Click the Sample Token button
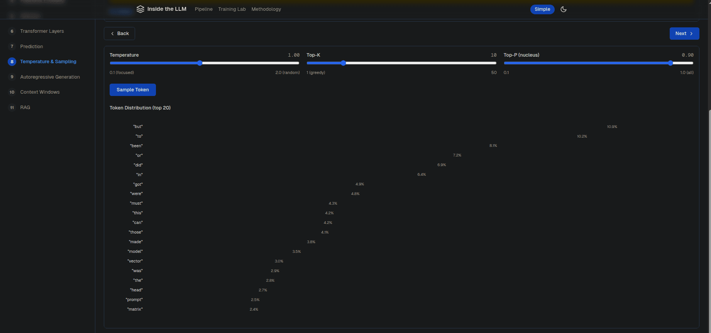Image resolution: width=711 pixels, height=333 pixels. (133, 90)
